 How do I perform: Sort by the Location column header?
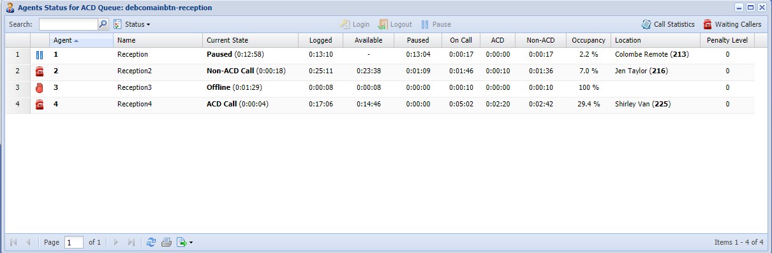655,40
